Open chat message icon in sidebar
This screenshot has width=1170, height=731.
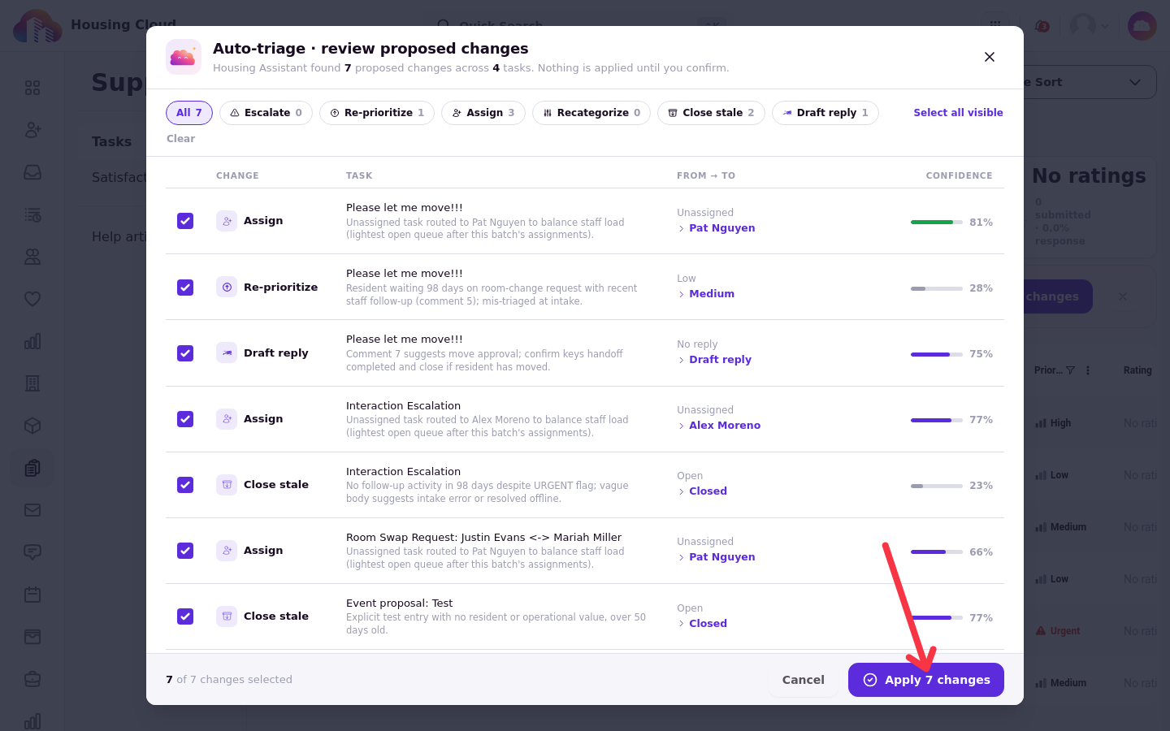[32, 552]
